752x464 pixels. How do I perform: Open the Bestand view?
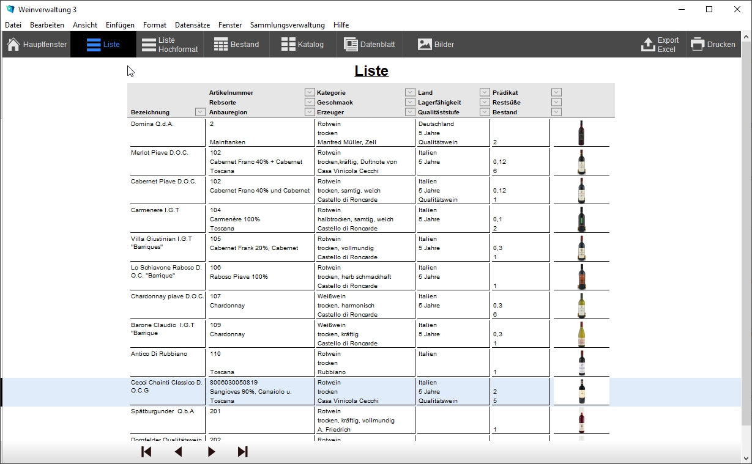237,45
